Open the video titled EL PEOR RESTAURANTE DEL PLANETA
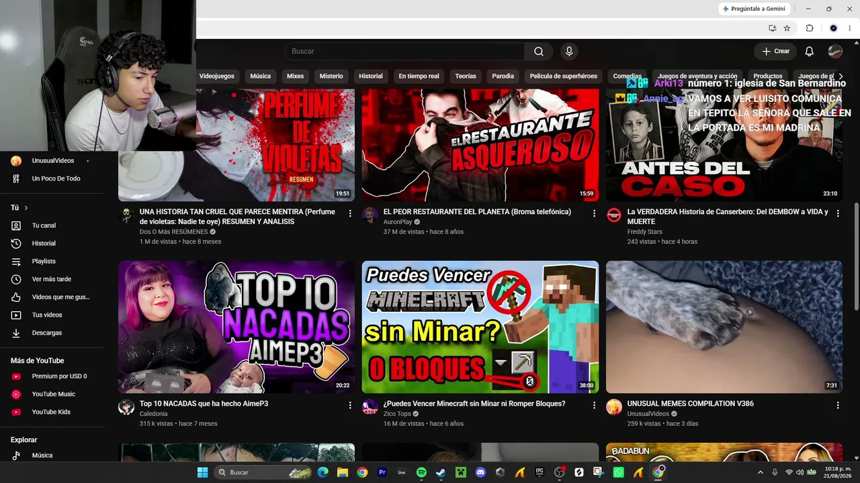 pyautogui.click(x=477, y=212)
